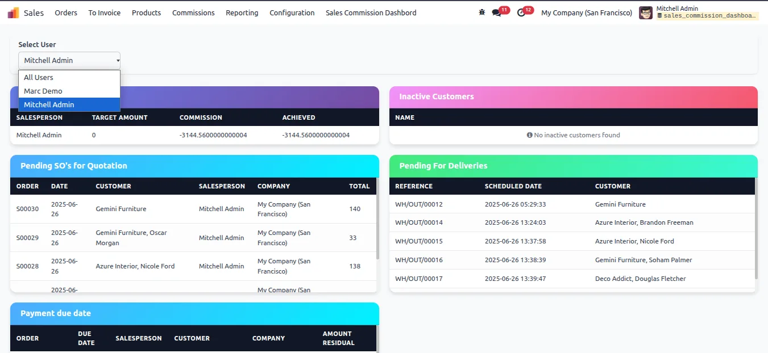Click total value 33
The image size is (768, 353).
353,238
